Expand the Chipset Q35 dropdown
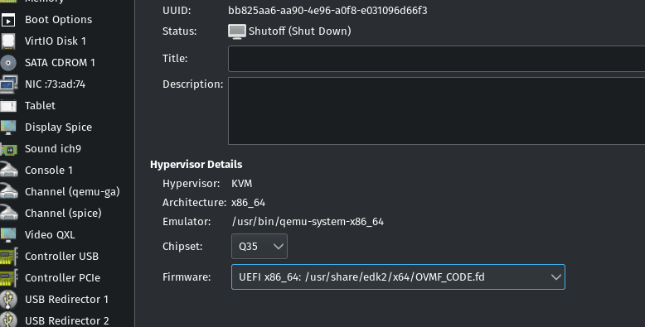645x327 pixels. (x=259, y=246)
